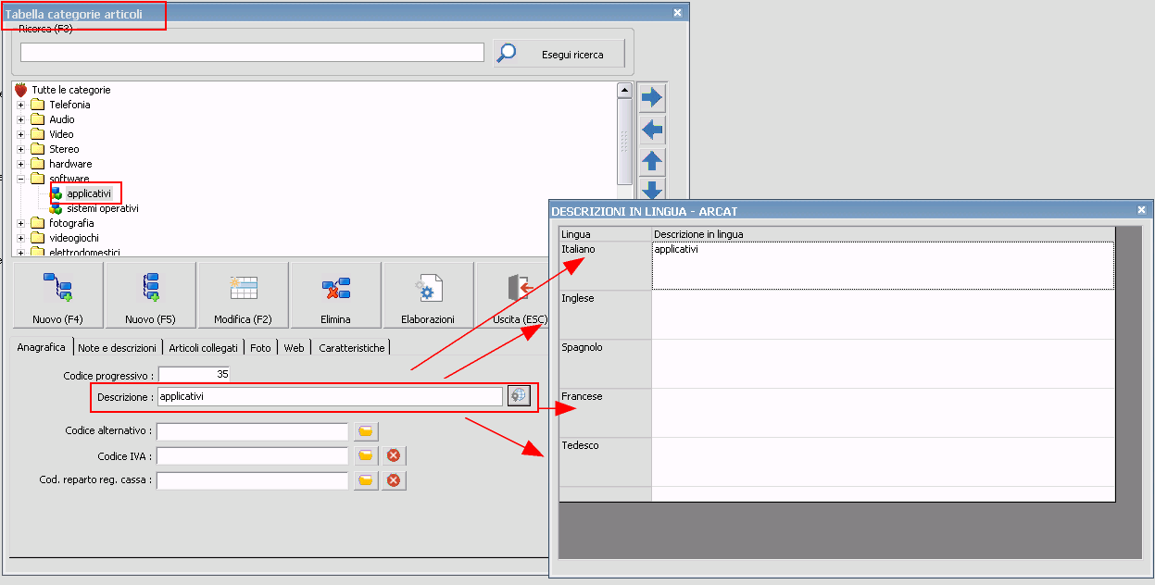Viewport: 1155px width, 585px height.
Task: Click the sistemi operativi node icon
Action: (x=56, y=208)
